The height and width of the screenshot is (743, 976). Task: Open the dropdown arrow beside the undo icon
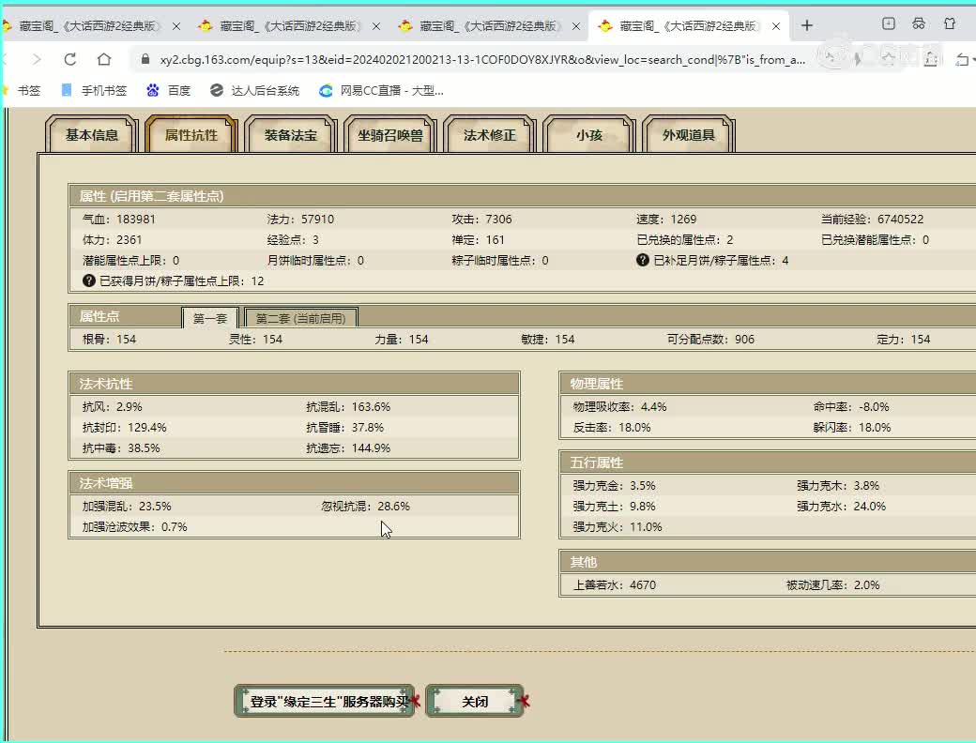973,60
